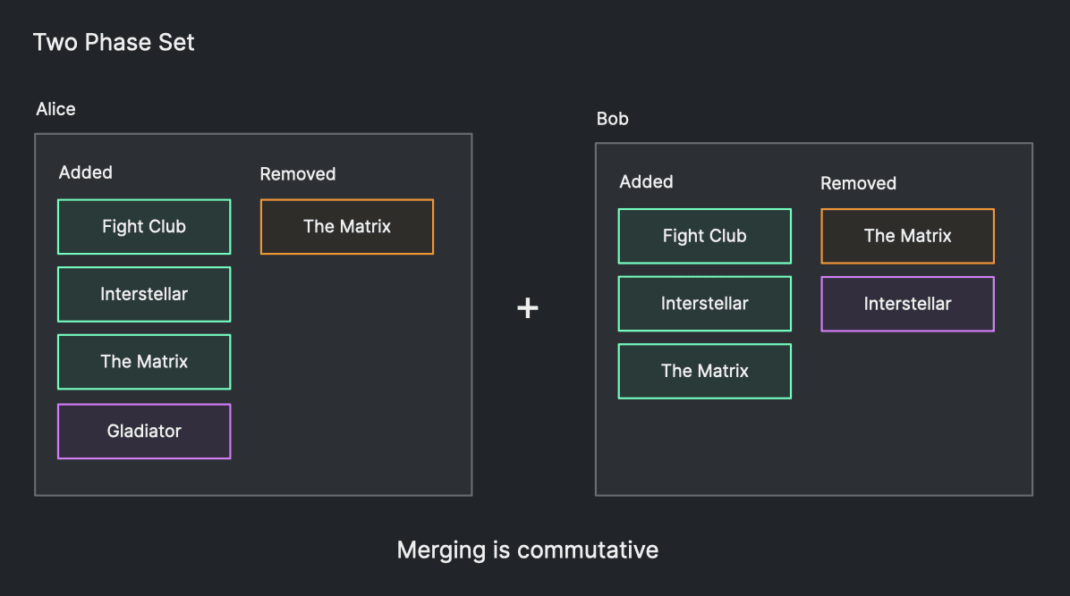
Task: Click the Added heading in Bob's set
Action: [646, 181]
